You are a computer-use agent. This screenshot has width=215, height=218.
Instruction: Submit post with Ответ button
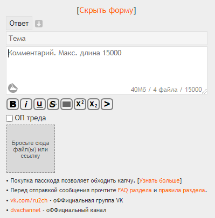coord(19,23)
